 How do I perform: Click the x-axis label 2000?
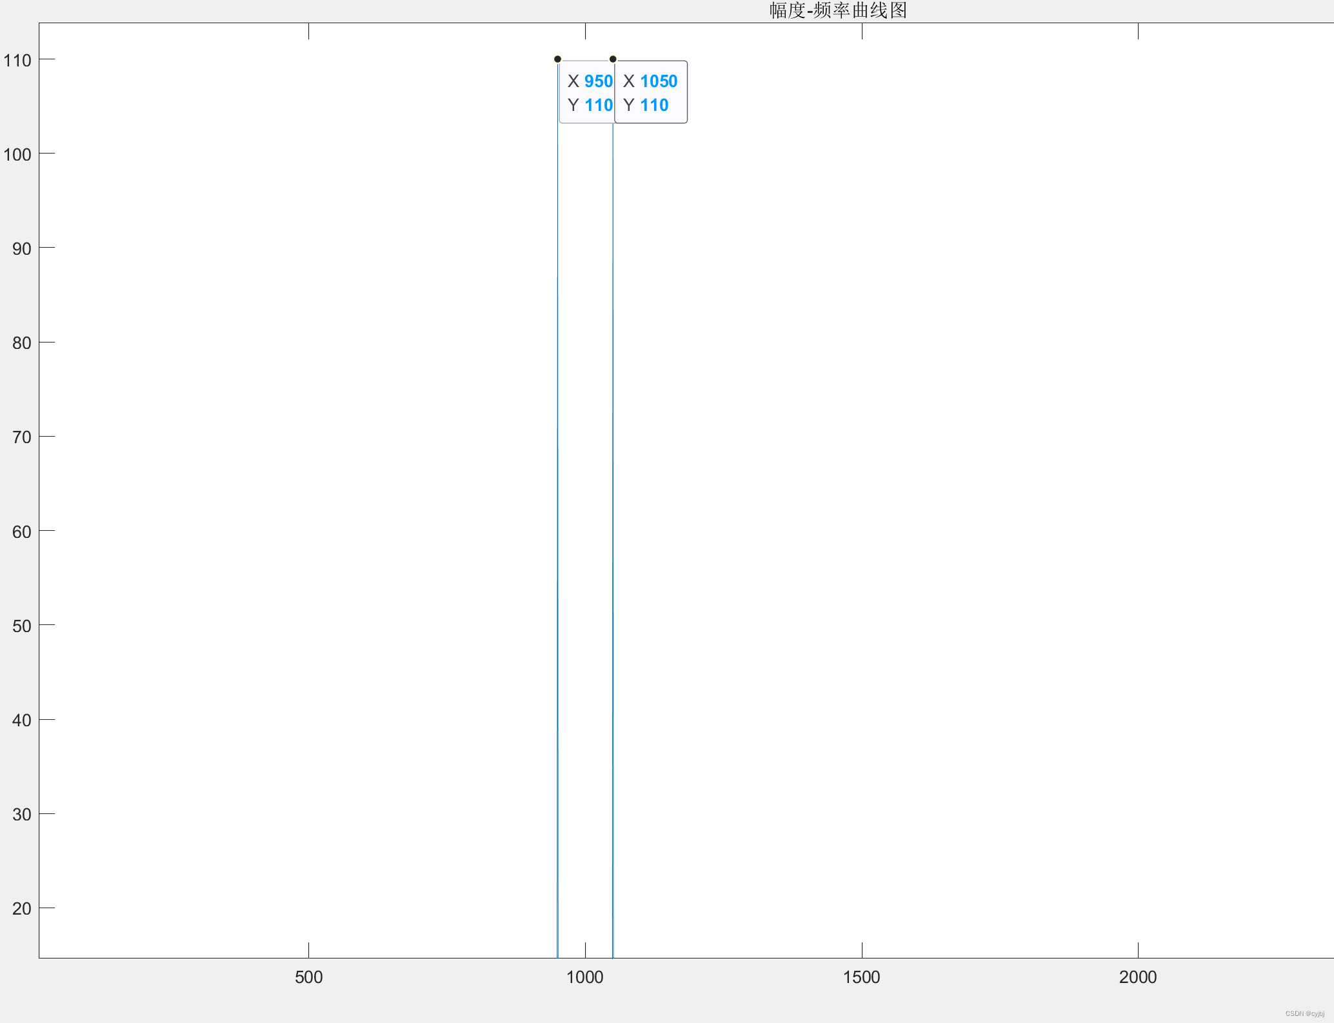(x=1138, y=977)
